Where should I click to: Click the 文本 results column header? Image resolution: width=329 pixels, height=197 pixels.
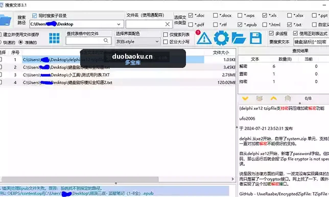click(x=255, y=59)
